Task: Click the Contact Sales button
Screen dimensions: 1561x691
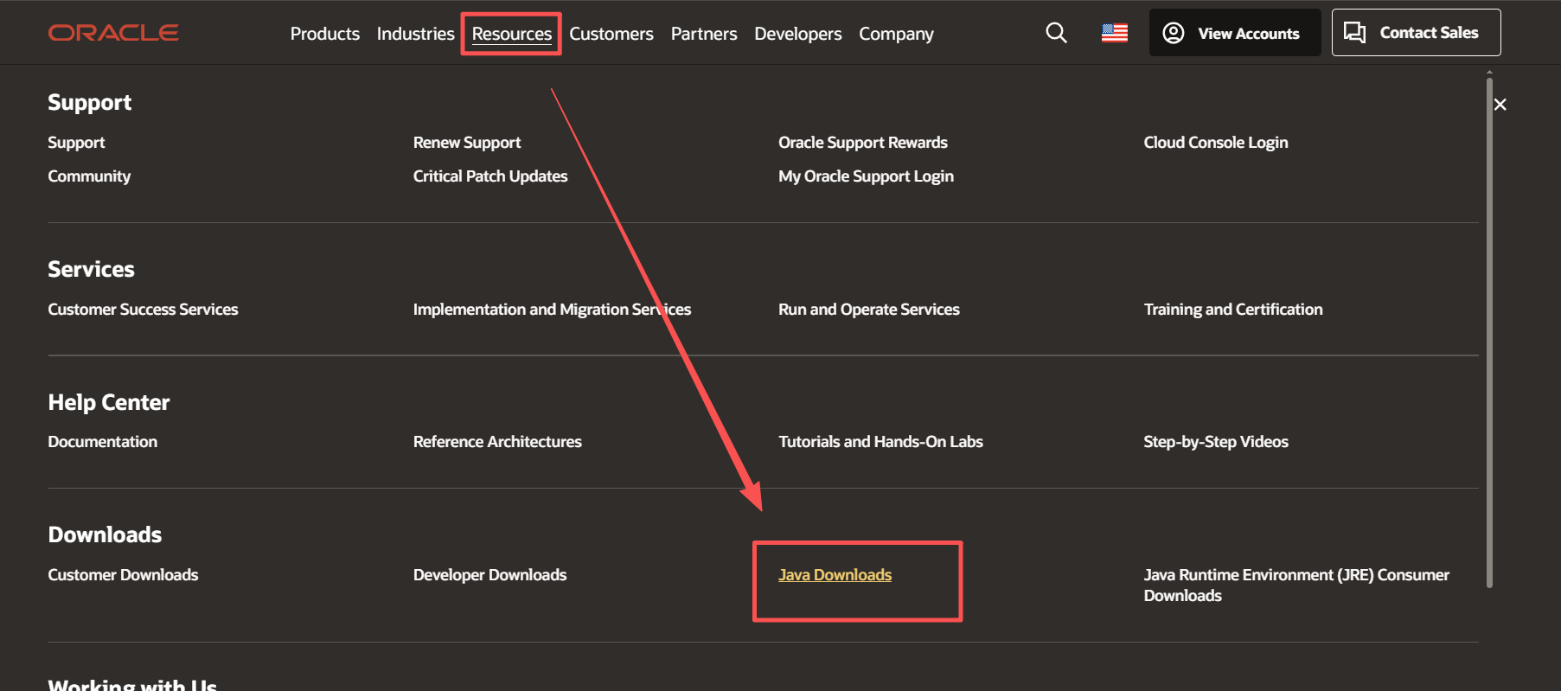Action: tap(1416, 33)
